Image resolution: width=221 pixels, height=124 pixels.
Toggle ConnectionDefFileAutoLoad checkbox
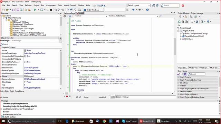pos(25,56)
